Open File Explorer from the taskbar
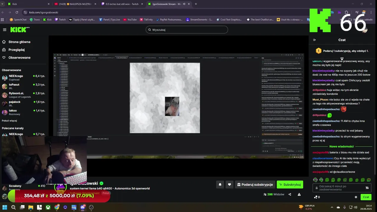Image resolution: width=377 pixels, height=212 pixels. (x=31, y=207)
